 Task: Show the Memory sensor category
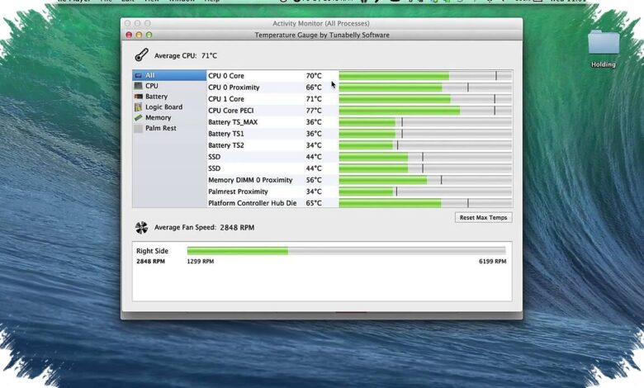169,118
